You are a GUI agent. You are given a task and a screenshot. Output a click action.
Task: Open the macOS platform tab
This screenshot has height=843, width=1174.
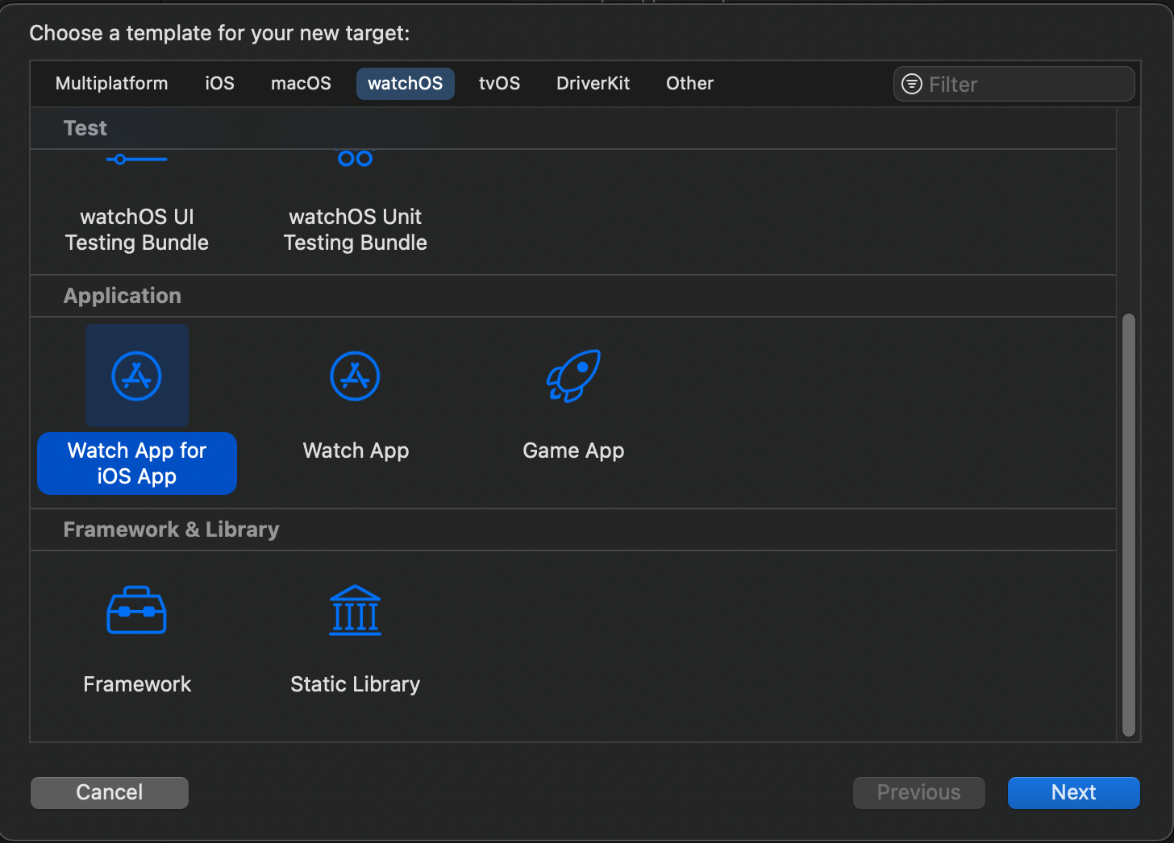pyautogui.click(x=301, y=84)
